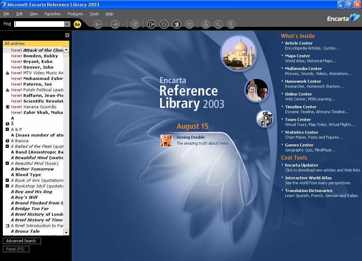Expand the 'A & P' entry
This screenshot has width=362, height=261.
(7, 129)
